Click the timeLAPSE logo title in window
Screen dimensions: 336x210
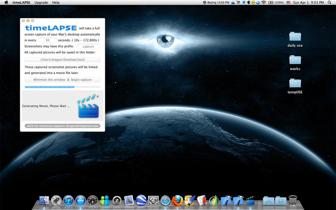point(51,28)
